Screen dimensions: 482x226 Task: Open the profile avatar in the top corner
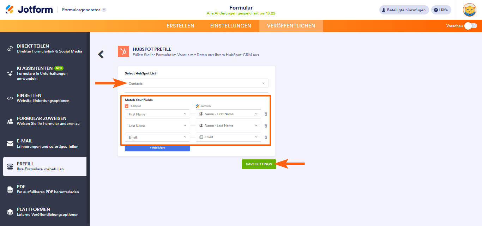[x=470, y=10]
